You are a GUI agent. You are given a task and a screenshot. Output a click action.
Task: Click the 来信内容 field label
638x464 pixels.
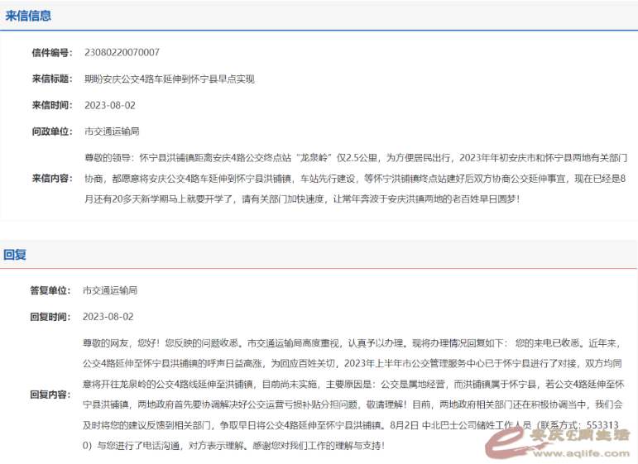[x=52, y=178]
